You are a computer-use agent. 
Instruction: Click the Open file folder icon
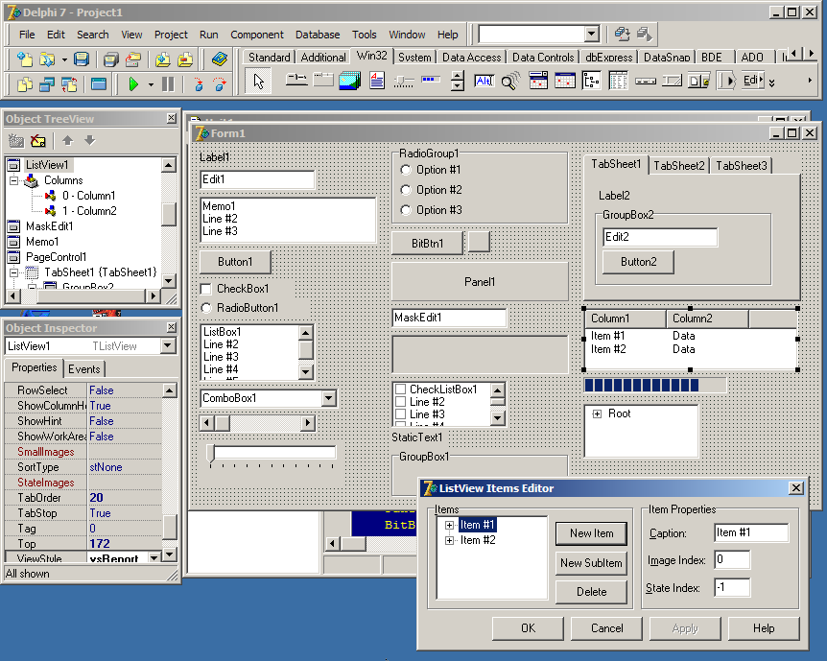(46, 59)
